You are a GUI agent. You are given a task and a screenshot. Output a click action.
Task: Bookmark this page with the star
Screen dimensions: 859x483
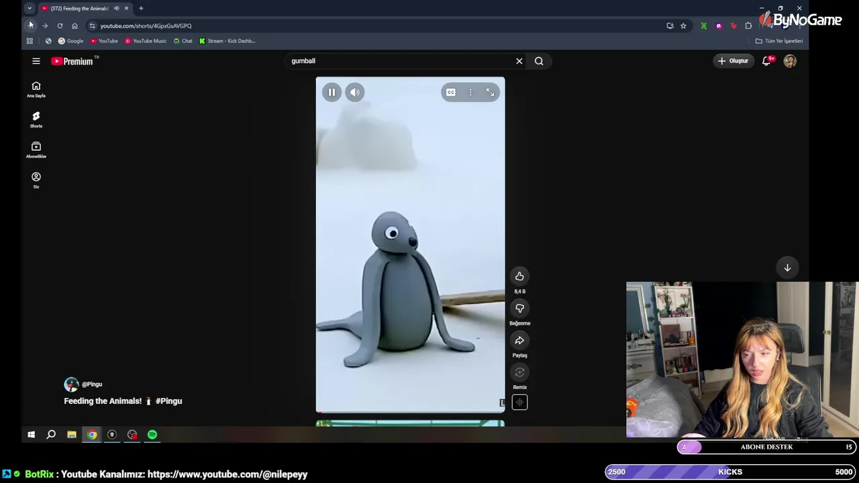(683, 25)
